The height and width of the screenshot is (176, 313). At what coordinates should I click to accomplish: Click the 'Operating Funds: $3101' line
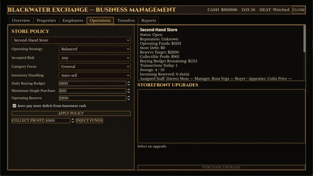[161, 44]
